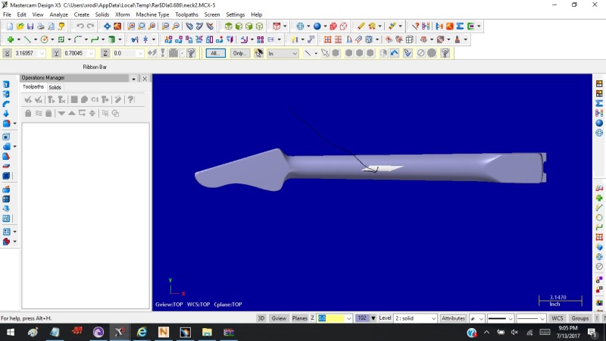This screenshot has width=606, height=341.
Task: Toggle the Y coordinate lock button
Action: click(56, 53)
